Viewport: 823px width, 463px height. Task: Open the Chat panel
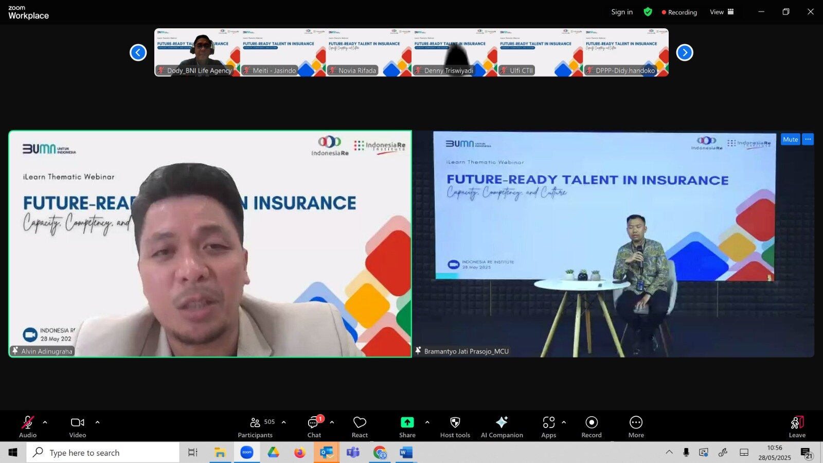(314, 427)
